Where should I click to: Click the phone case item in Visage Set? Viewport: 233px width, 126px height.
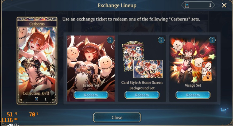(x=207, y=71)
